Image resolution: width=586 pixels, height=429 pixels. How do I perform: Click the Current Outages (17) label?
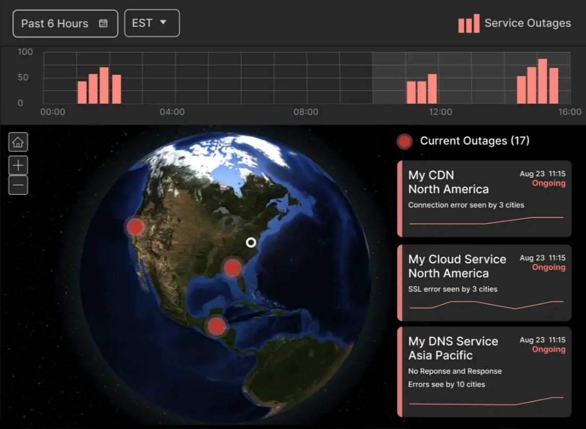475,141
